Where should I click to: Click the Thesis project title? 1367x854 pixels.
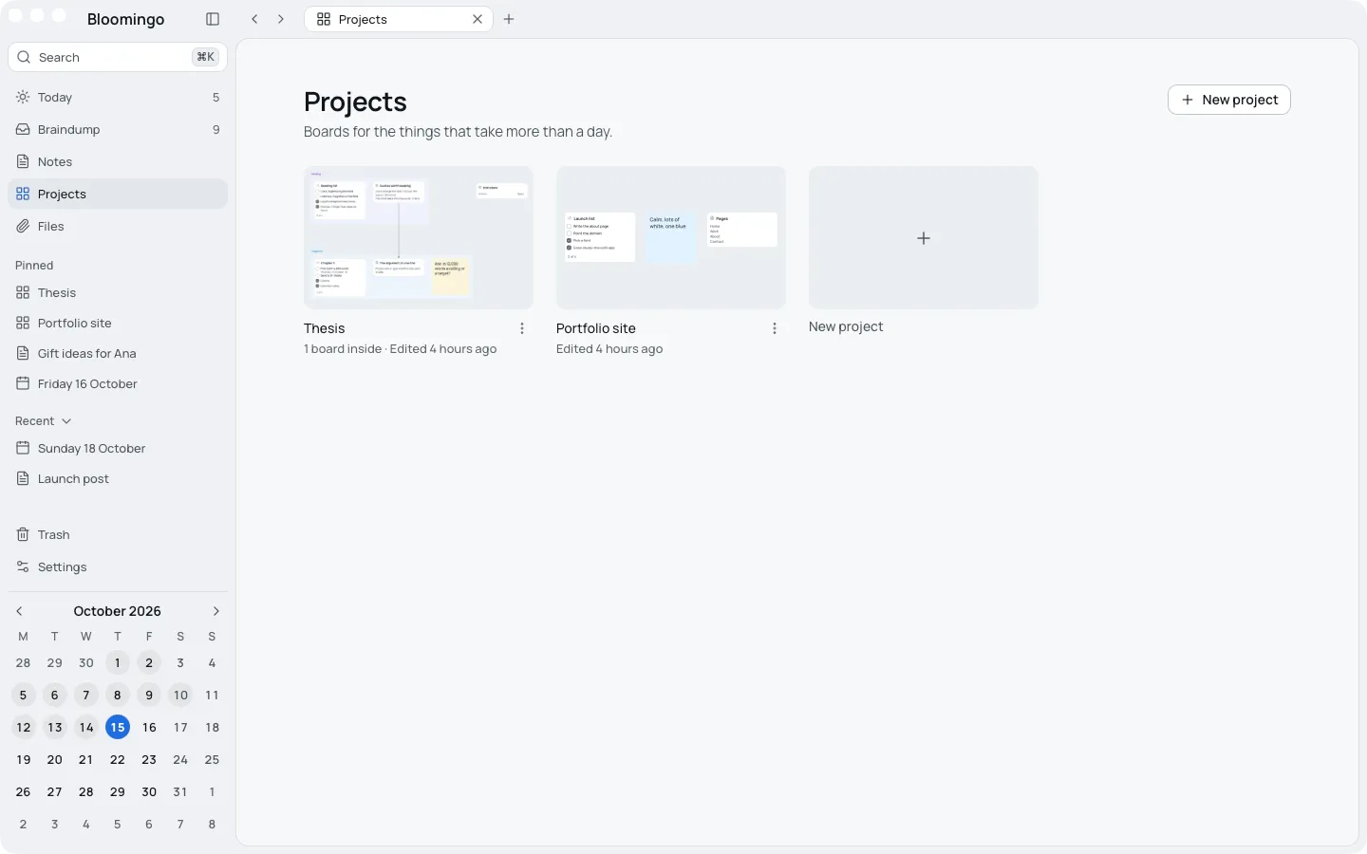pyautogui.click(x=325, y=328)
